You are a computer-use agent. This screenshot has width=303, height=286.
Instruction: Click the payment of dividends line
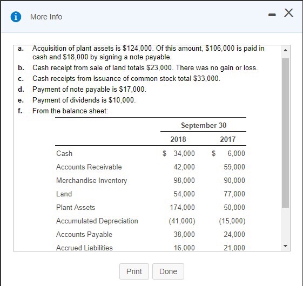(x=84, y=100)
